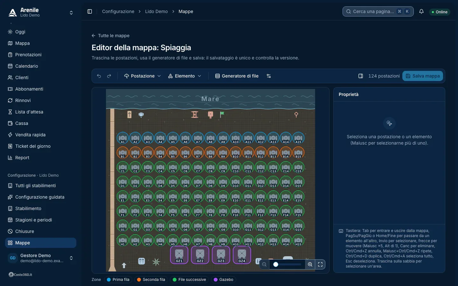
Task: Open the Lista d'attesa sidebar item
Action: click(41, 112)
